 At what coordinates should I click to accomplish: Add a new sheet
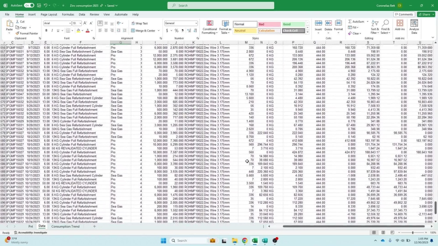pos(95,226)
